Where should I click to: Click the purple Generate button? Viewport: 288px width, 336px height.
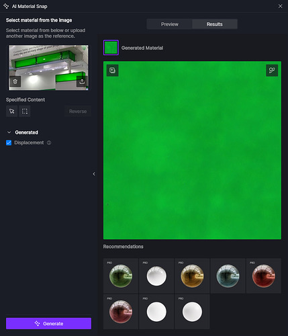[48, 323]
